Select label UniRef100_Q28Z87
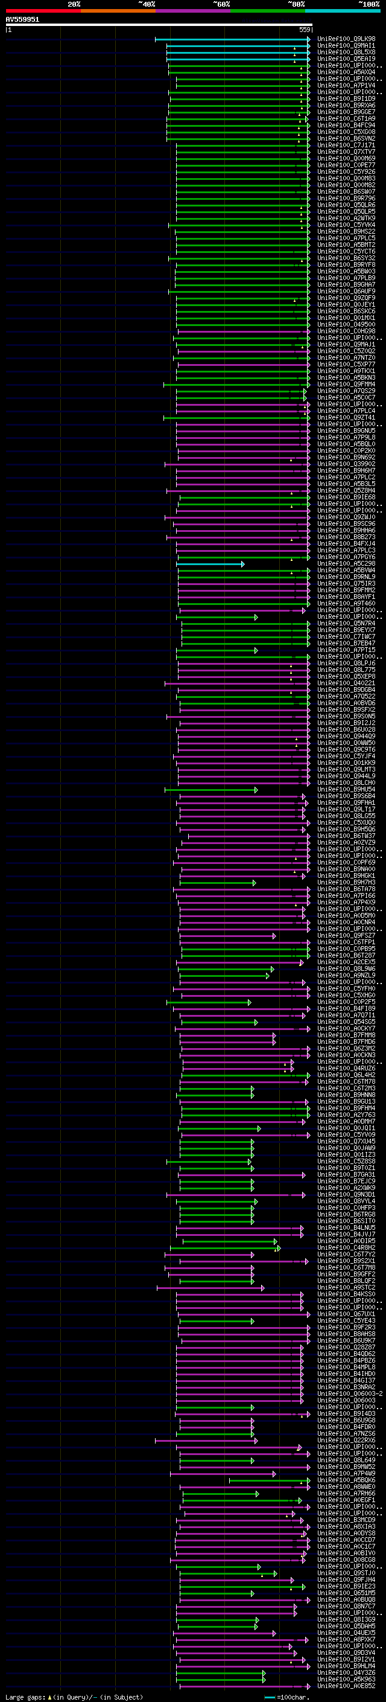386x1702 pixels. (346, 1347)
